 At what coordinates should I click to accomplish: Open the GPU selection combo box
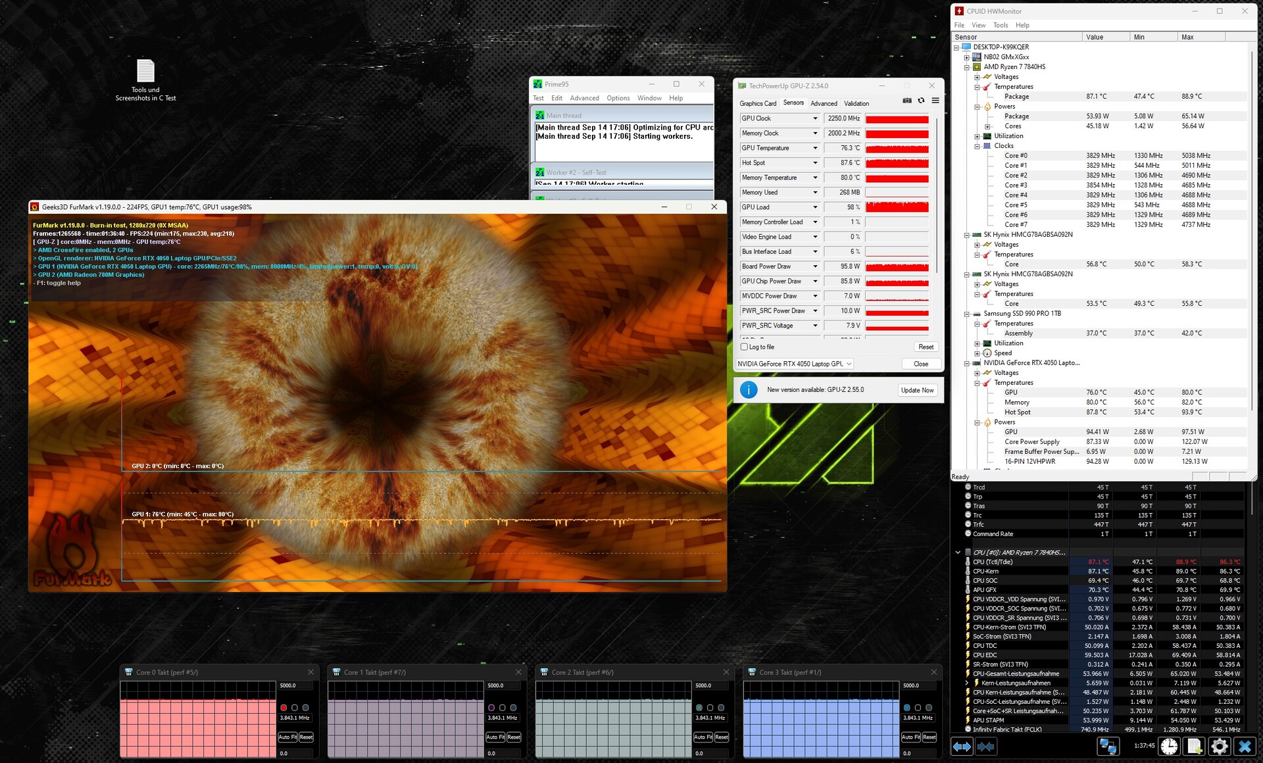click(x=794, y=364)
